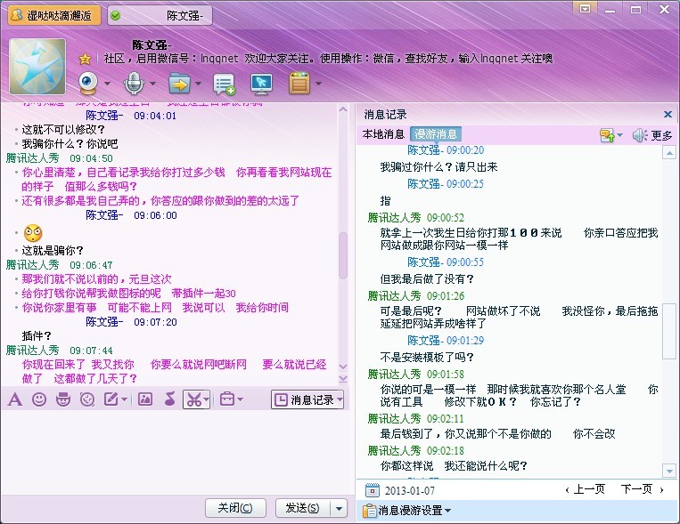Screen dimensions: 680x524
Task: Click the toolbox briefcase icon
Action: [x=226, y=399]
